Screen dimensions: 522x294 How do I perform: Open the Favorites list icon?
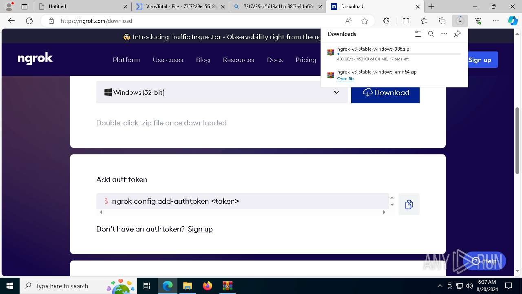coord(424,21)
